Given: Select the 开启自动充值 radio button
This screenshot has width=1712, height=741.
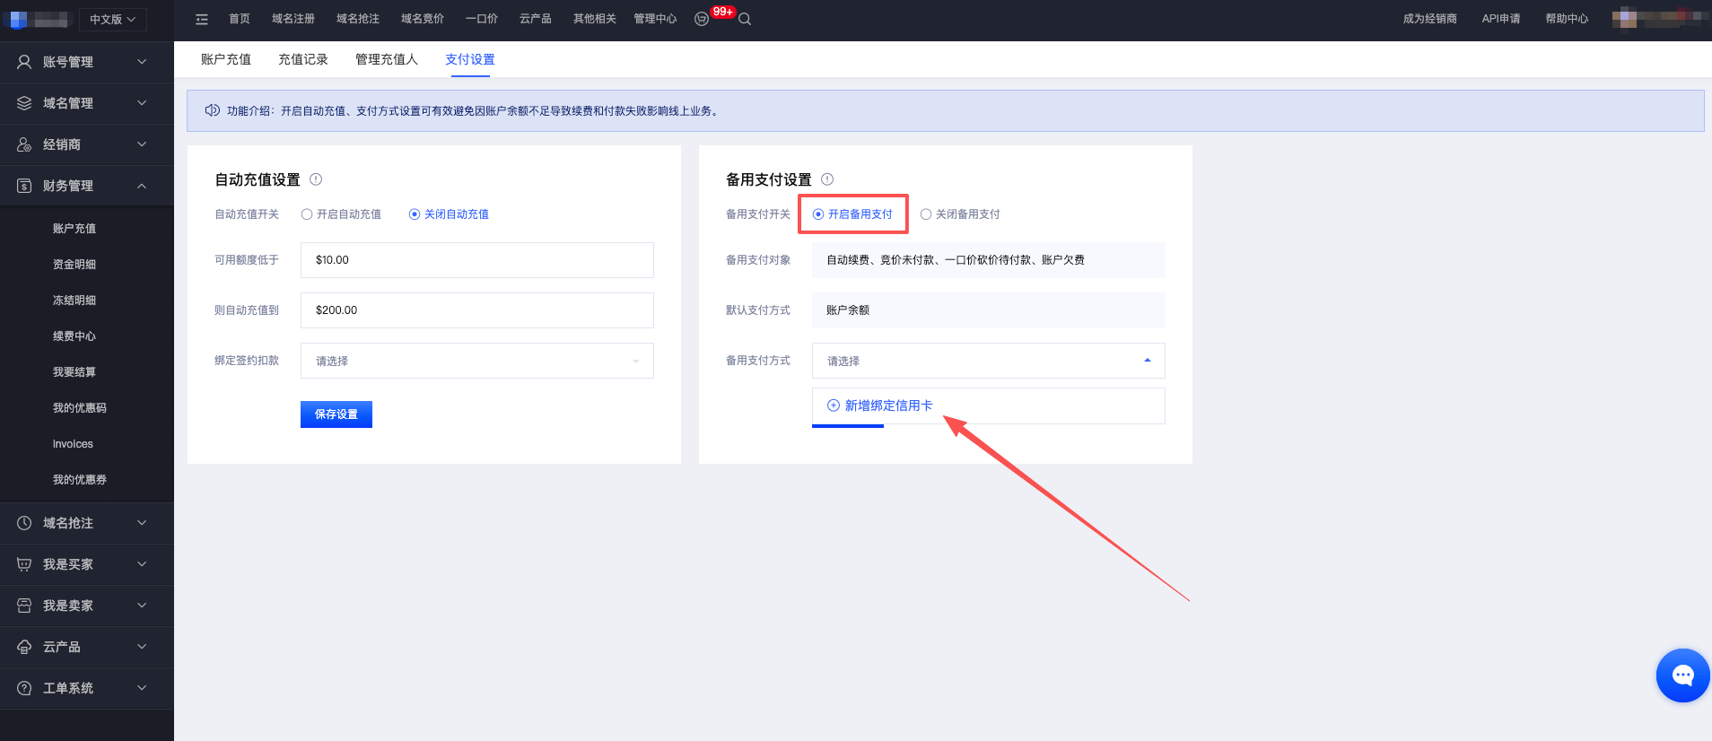Looking at the screenshot, I should coord(307,214).
